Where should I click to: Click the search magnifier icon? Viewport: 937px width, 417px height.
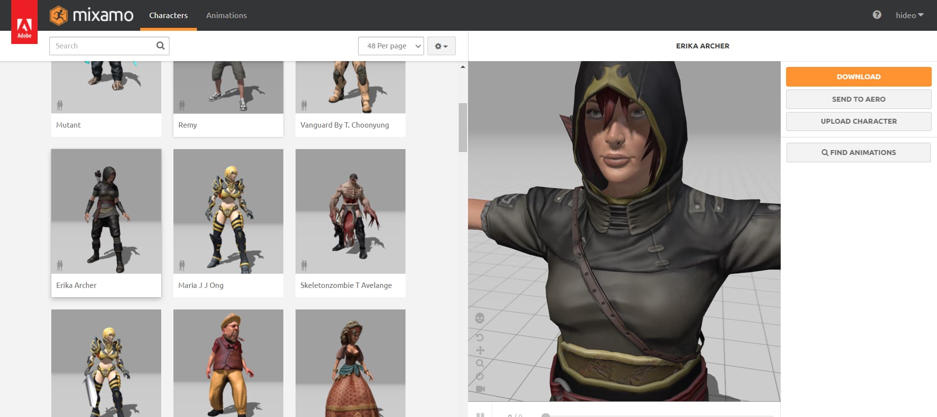pyautogui.click(x=160, y=46)
